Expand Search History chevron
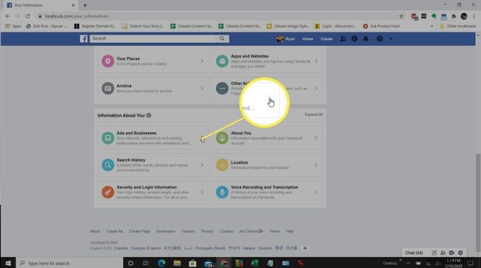Viewport: 481px width, 268px height. click(x=202, y=165)
